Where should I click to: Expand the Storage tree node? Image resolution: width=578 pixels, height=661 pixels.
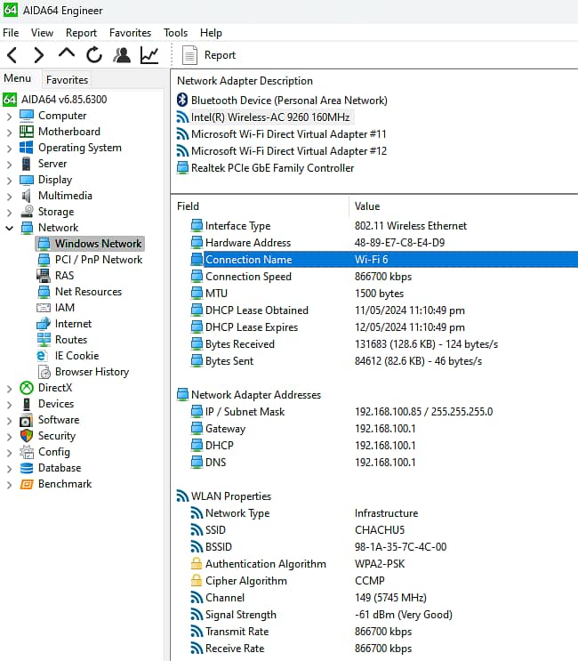tap(9, 212)
